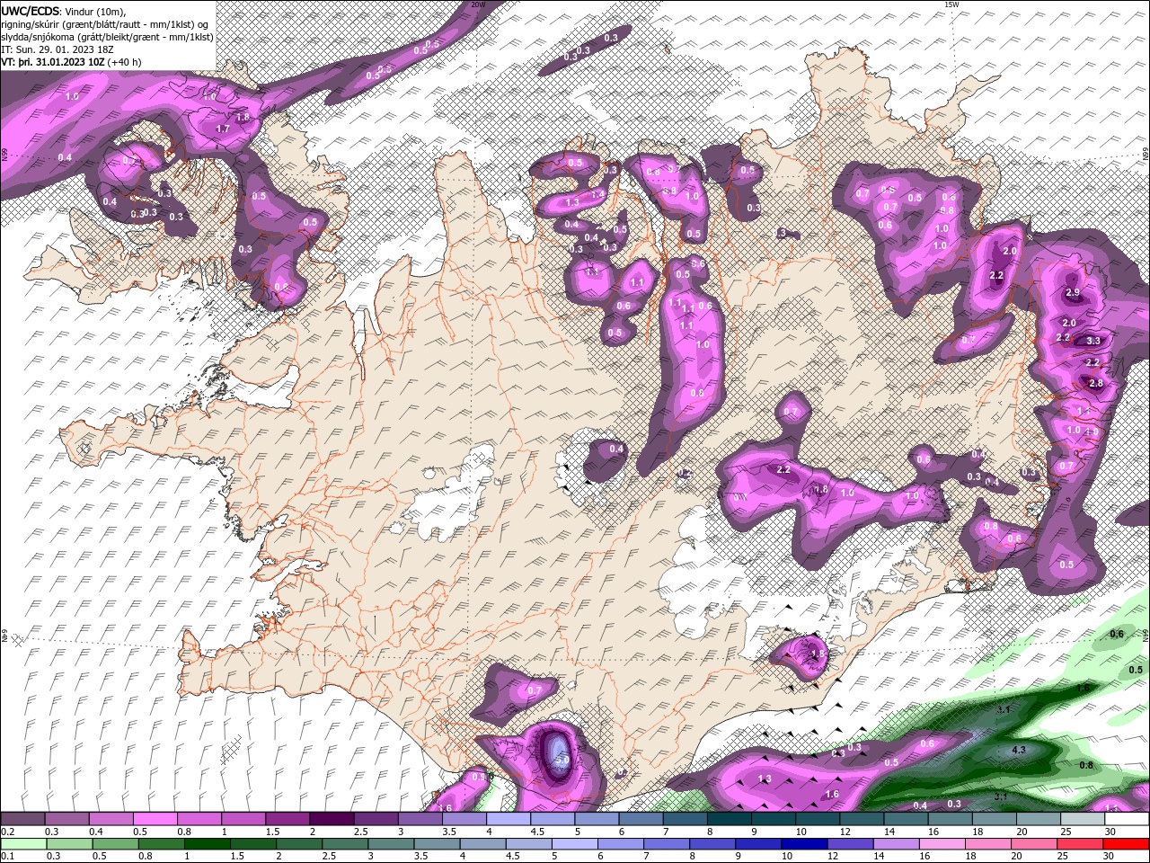Click the 15W longitude label
The width and height of the screenshot is (1150, 863).
point(952,4)
